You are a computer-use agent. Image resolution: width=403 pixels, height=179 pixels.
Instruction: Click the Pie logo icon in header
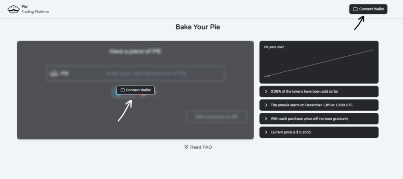pos(13,9)
